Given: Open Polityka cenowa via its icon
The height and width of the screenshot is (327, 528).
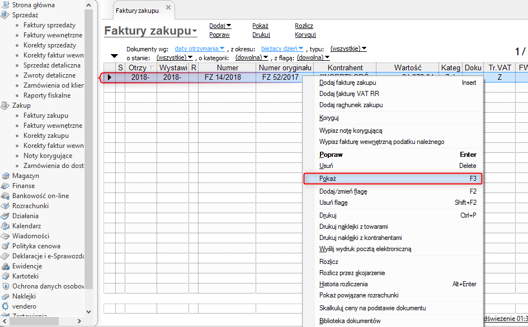Looking at the screenshot, I should [x=6, y=246].
